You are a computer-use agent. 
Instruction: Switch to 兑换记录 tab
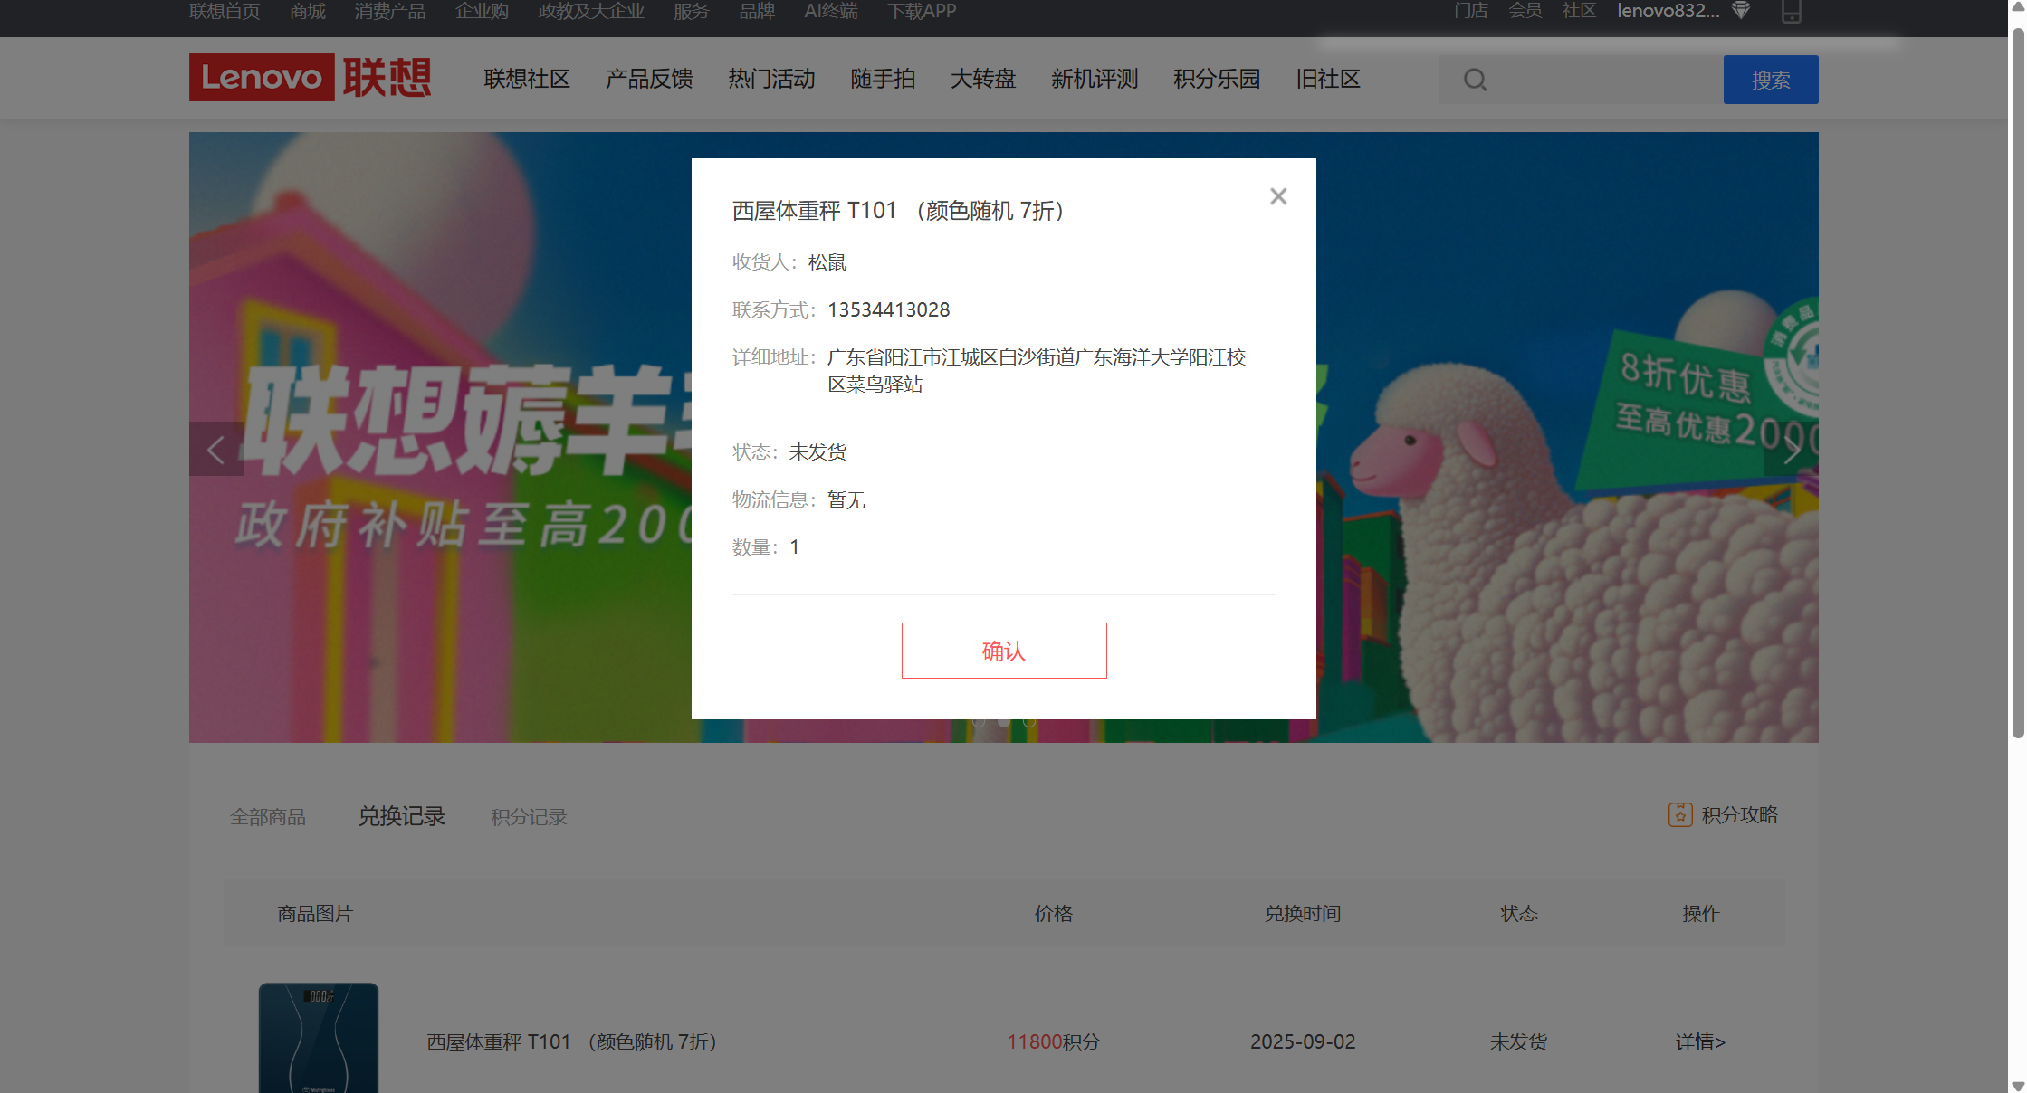(402, 816)
